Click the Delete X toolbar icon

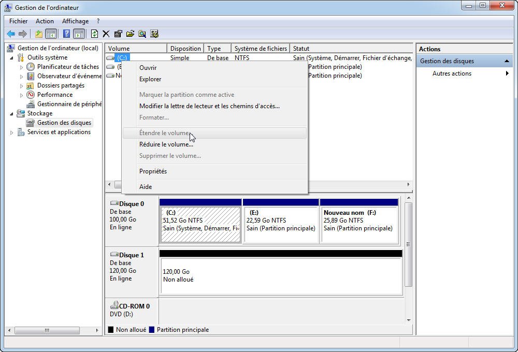click(106, 34)
